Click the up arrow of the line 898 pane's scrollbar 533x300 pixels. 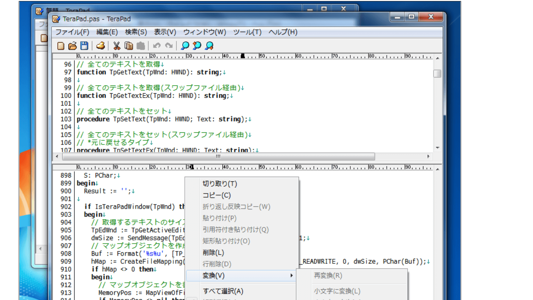(438, 169)
